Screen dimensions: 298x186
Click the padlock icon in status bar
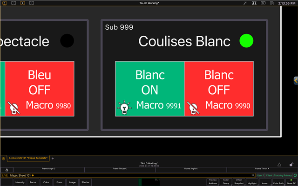291,164
